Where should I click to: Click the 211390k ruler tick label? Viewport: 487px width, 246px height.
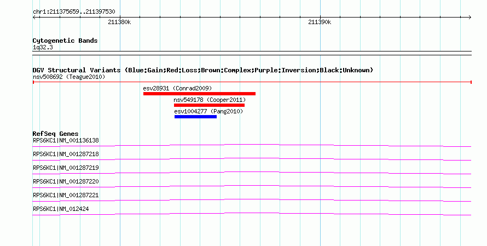pyautogui.click(x=320, y=22)
